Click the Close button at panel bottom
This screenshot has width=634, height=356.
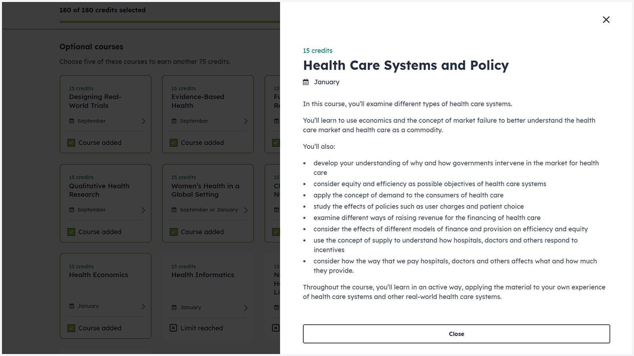click(x=456, y=334)
